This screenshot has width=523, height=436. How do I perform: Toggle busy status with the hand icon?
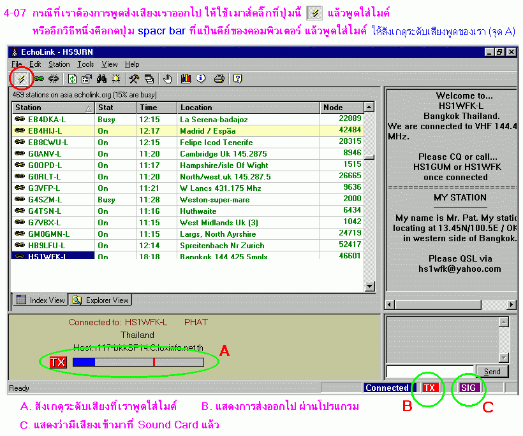pyautogui.click(x=168, y=79)
